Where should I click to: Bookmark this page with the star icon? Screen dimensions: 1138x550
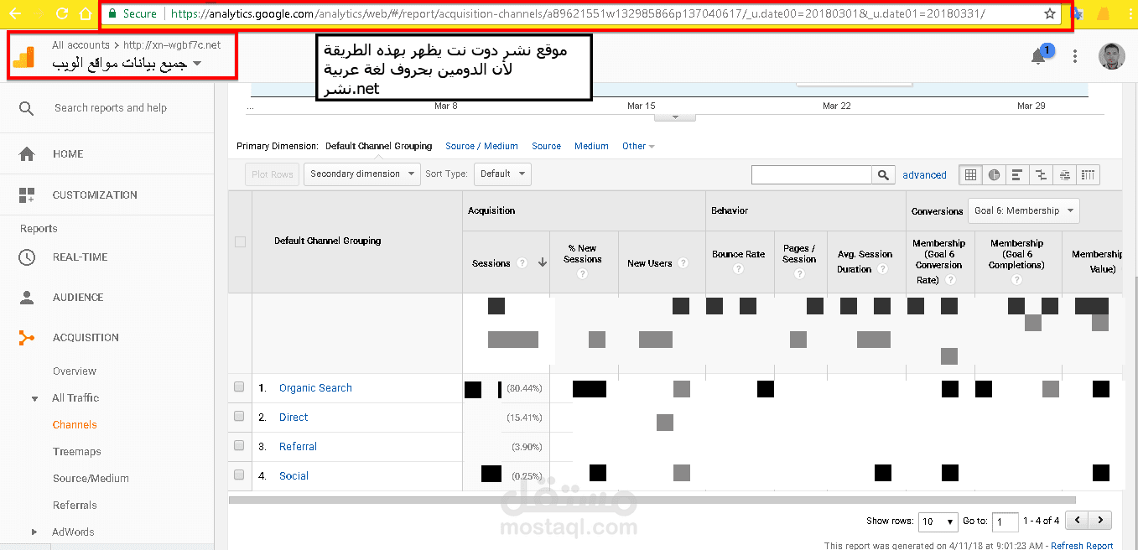click(1050, 13)
